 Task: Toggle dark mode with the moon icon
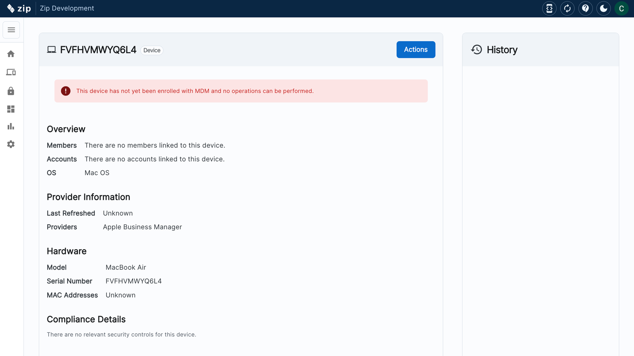pos(603,8)
